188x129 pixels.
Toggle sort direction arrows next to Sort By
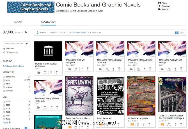tap(37, 32)
